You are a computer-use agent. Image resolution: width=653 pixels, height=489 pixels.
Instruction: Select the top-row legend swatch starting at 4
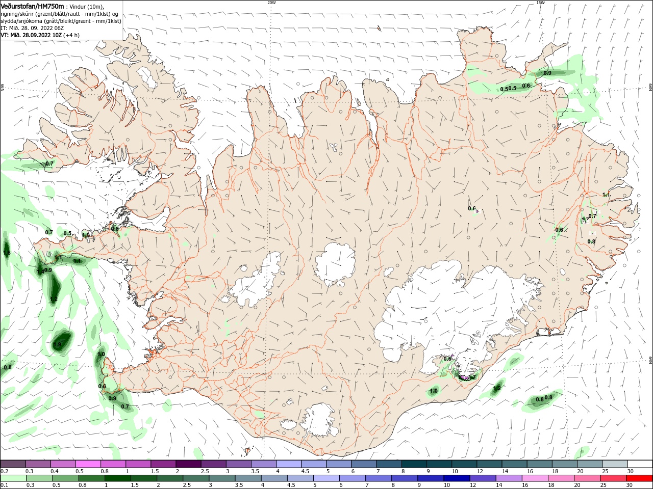289,464
